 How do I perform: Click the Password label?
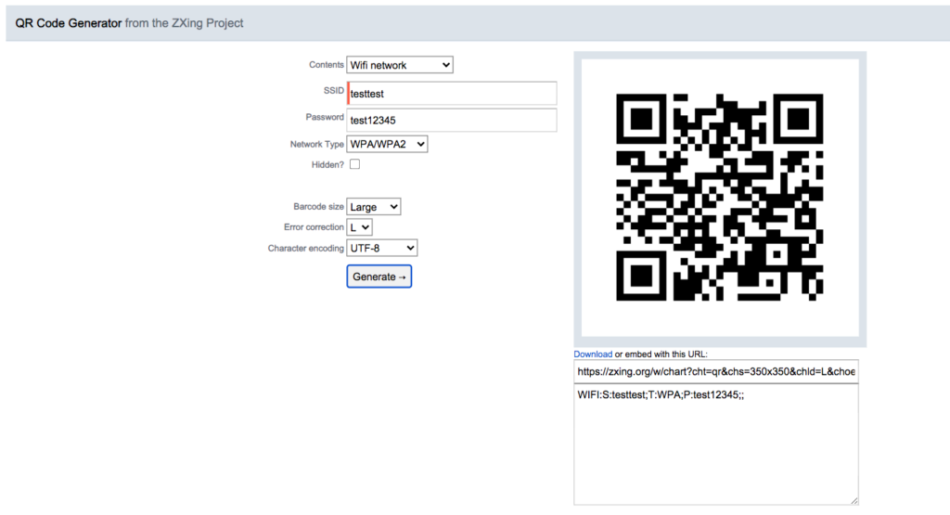coord(325,117)
